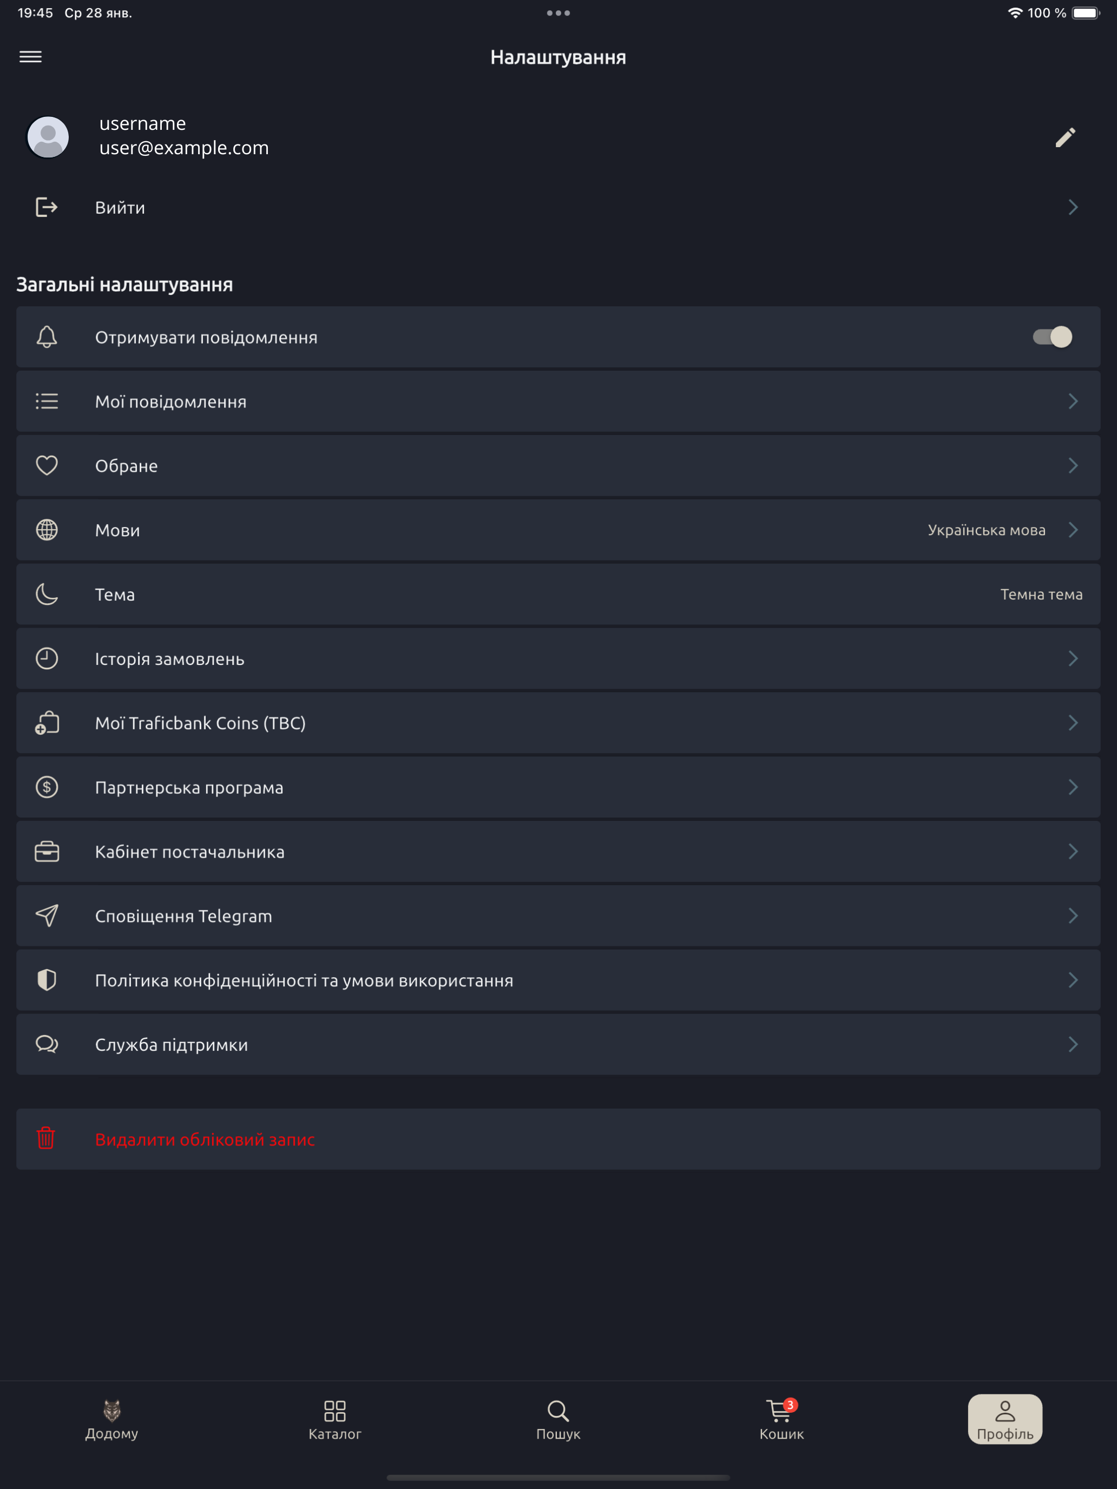Tap the shield privacy policy icon

click(47, 980)
